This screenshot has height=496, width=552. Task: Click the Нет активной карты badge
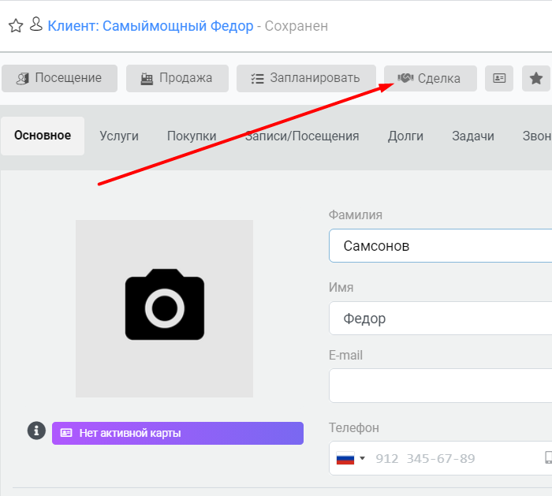(177, 433)
